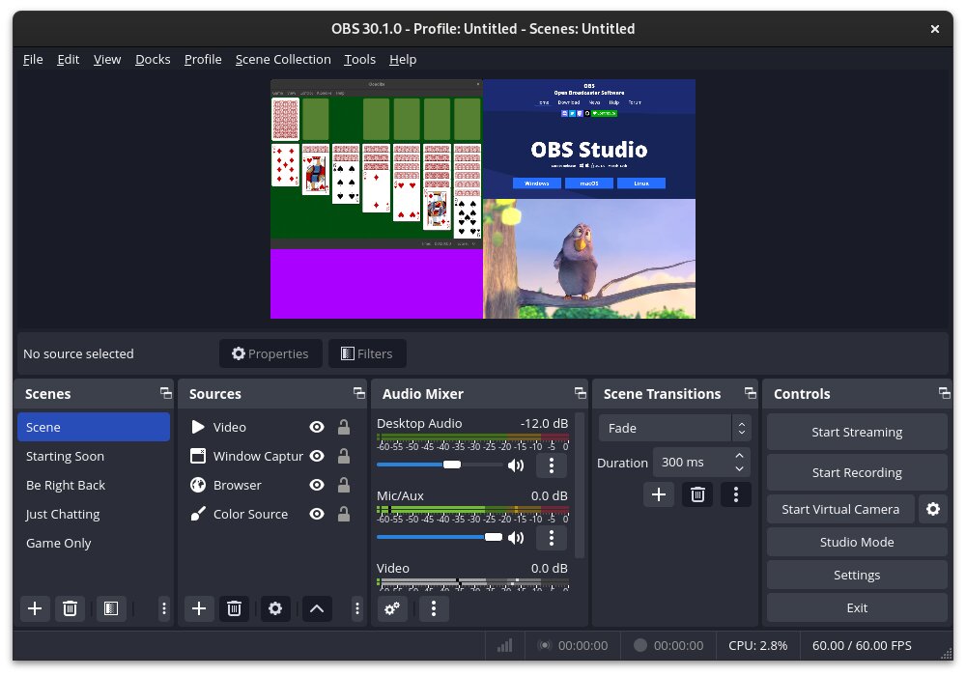Open scene filters icon in Scenes panel
Screen dimensions: 966x676
pos(111,609)
